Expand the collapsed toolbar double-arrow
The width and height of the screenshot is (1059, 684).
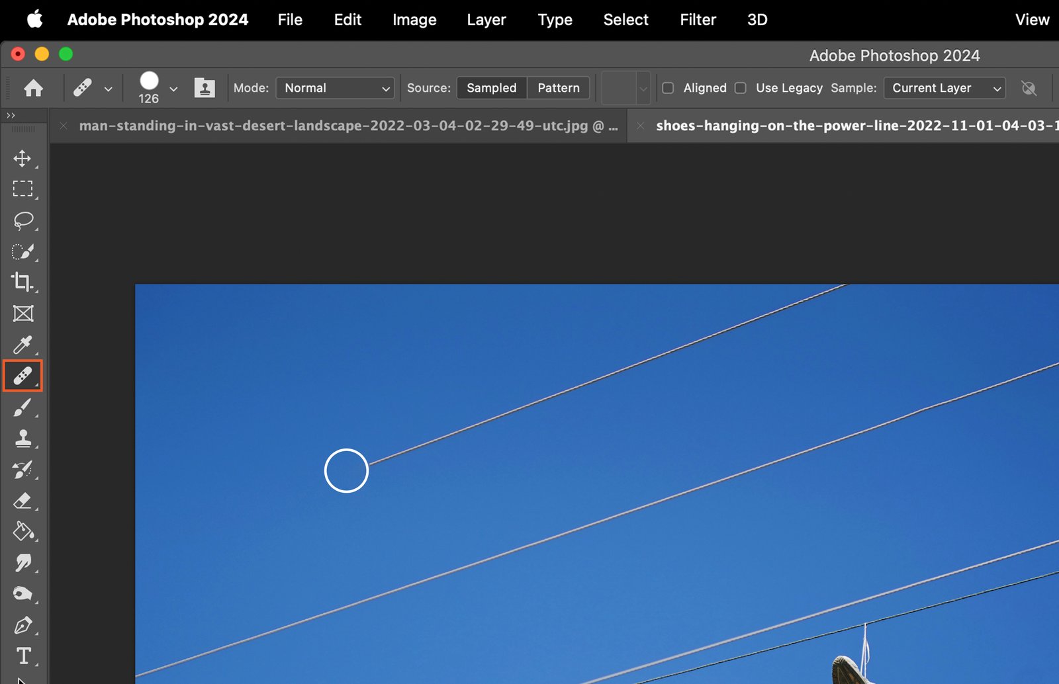click(11, 115)
